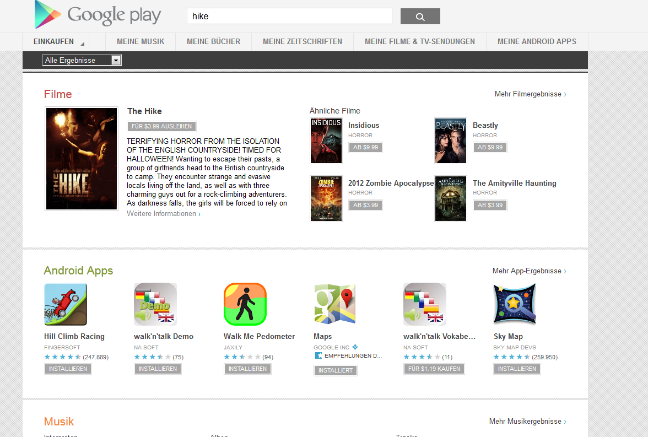Buy walk'n'talk Vokabeltrainer for $1.19
This screenshot has width=648, height=437.
[x=434, y=369]
